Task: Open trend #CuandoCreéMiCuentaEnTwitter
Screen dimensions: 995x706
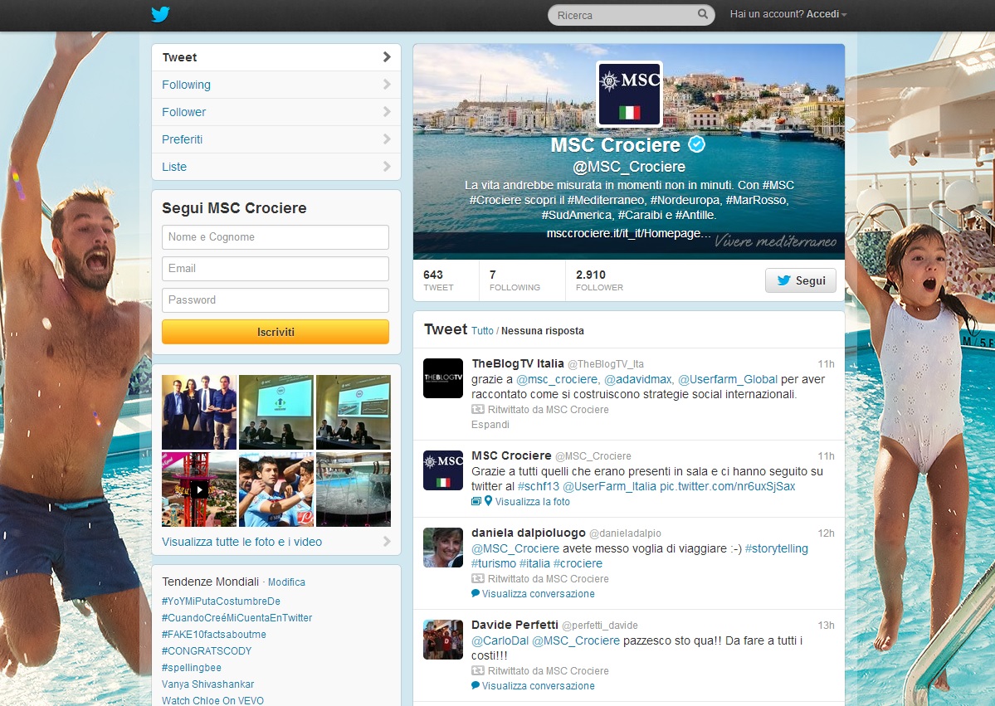Action: click(237, 617)
